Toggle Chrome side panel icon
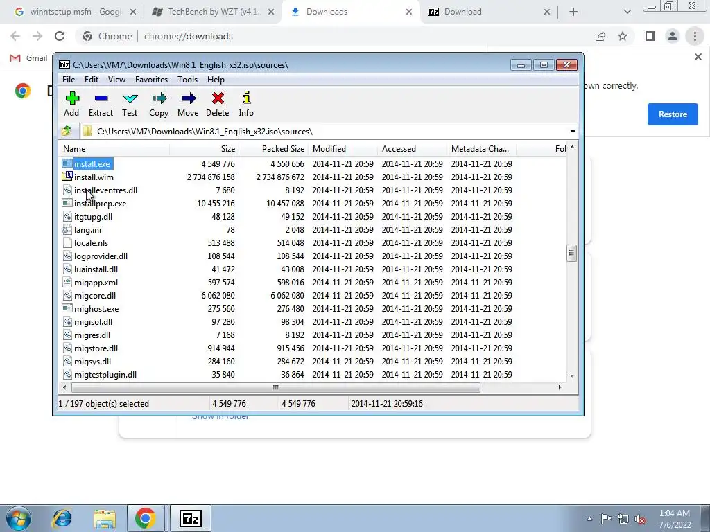This screenshot has width=710, height=532. [650, 36]
